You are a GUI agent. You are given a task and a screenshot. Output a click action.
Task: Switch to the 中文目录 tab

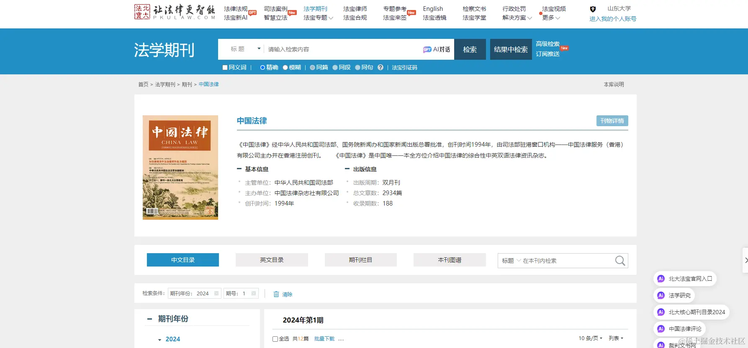(183, 260)
